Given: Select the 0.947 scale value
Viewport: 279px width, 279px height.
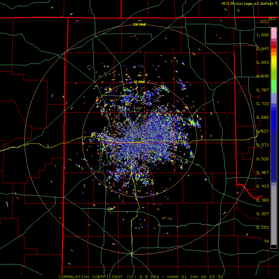Looking at the screenshot, I should click(x=263, y=49).
